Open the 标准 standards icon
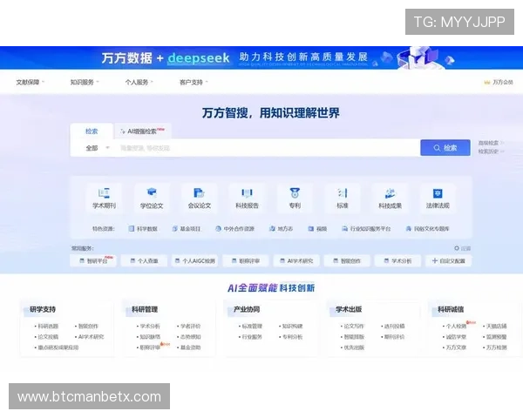Image resolution: width=523 pixels, height=418 pixels. coord(343,193)
